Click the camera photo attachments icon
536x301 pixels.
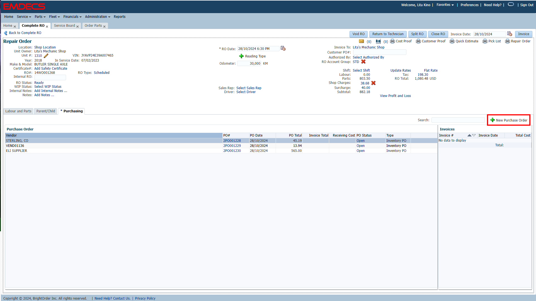[x=378, y=41]
